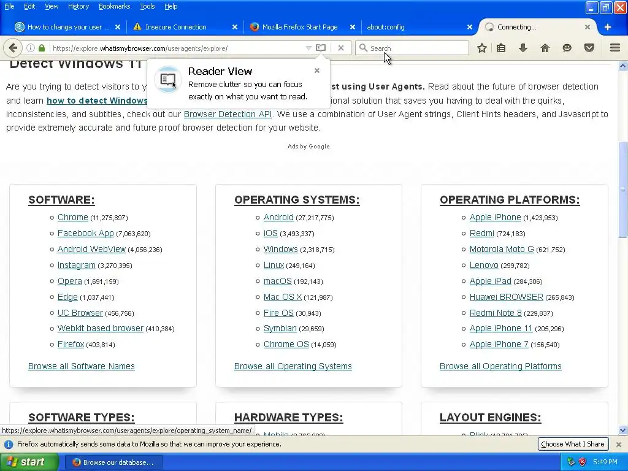
Task: Click the info icon in notification bar
Action: point(9,444)
